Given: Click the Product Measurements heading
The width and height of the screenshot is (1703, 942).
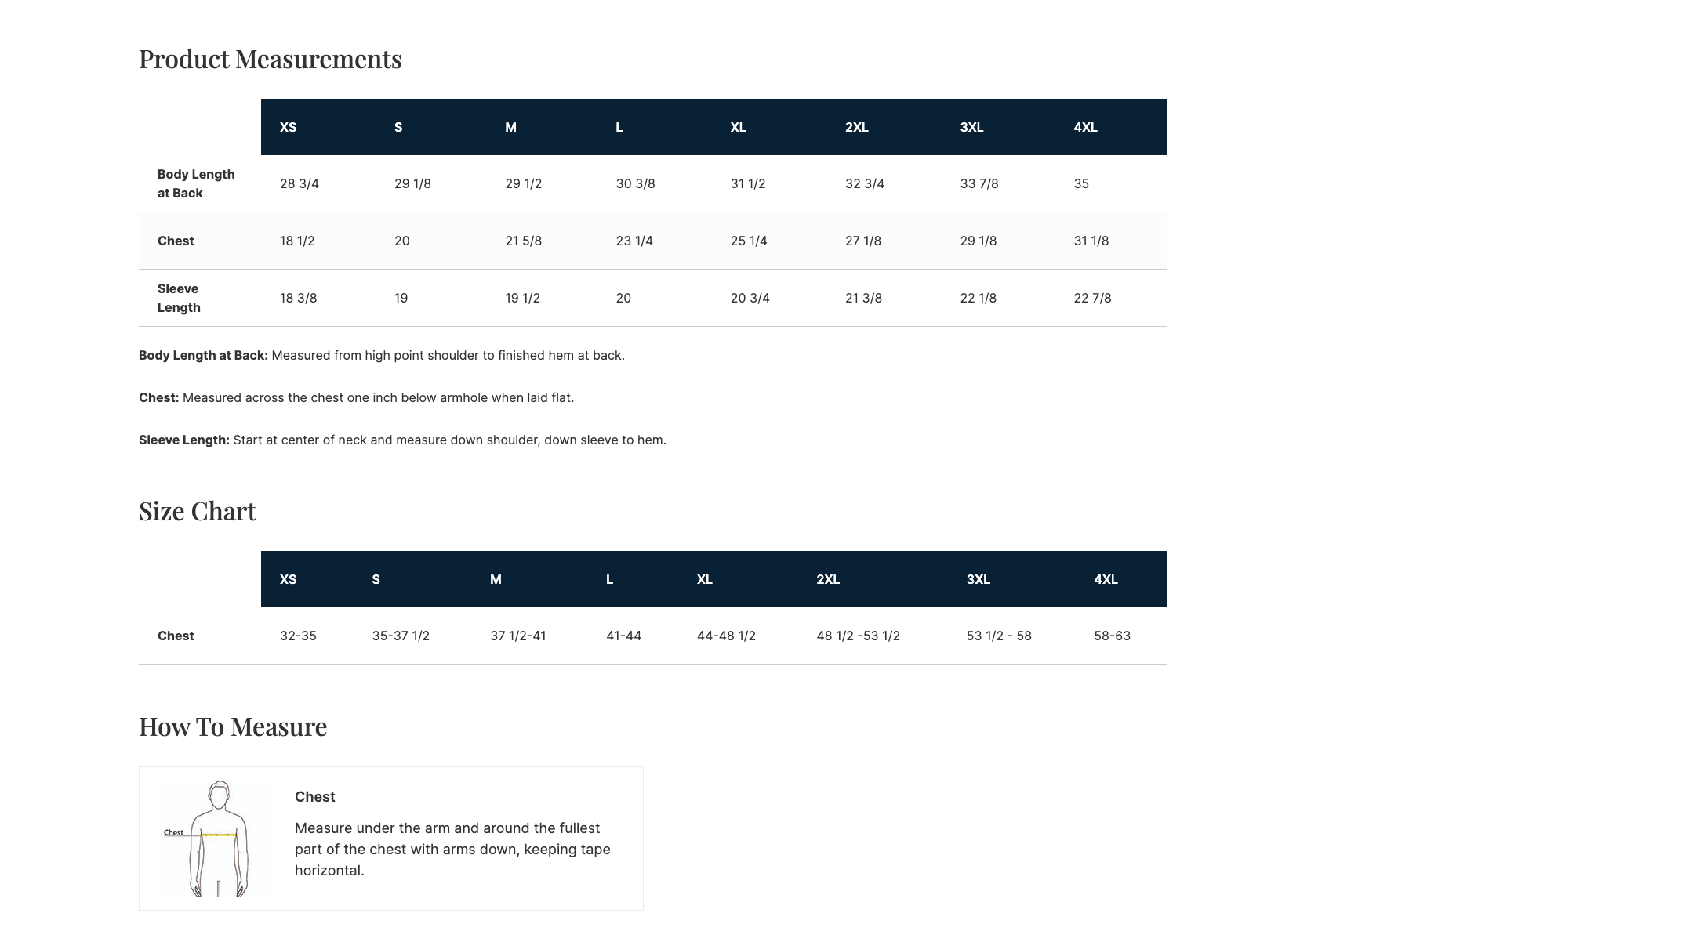Looking at the screenshot, I should tap(271, 60).
